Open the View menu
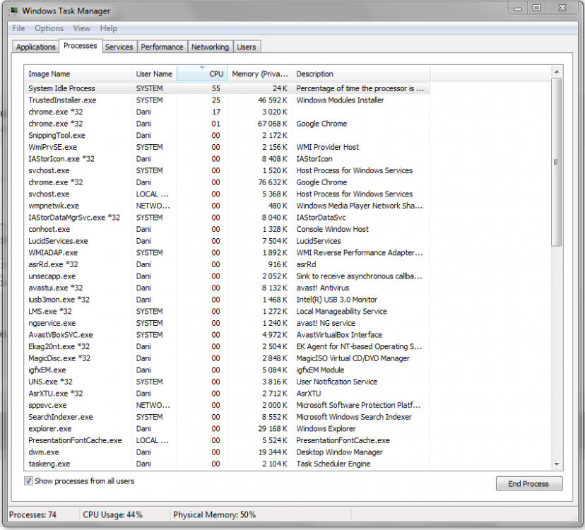This screenshot has width=585, height=530. coord(81,28)
